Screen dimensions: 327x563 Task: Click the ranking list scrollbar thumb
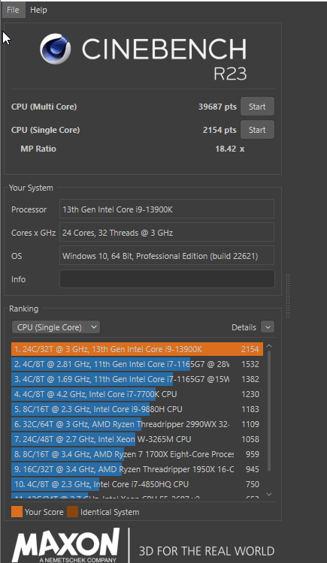click(269, 411)
